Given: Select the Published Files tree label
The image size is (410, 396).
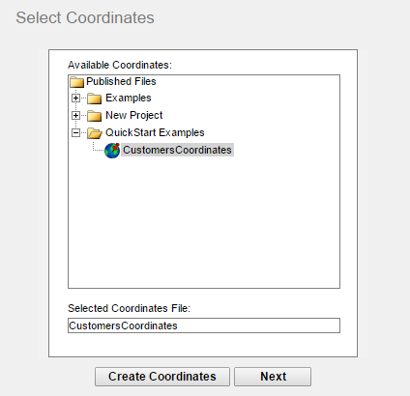Looking at the screenshot, I should point(121,81).
